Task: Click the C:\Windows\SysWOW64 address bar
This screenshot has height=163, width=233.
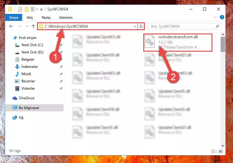Action: pyautogui.click(x=88, y=26)
